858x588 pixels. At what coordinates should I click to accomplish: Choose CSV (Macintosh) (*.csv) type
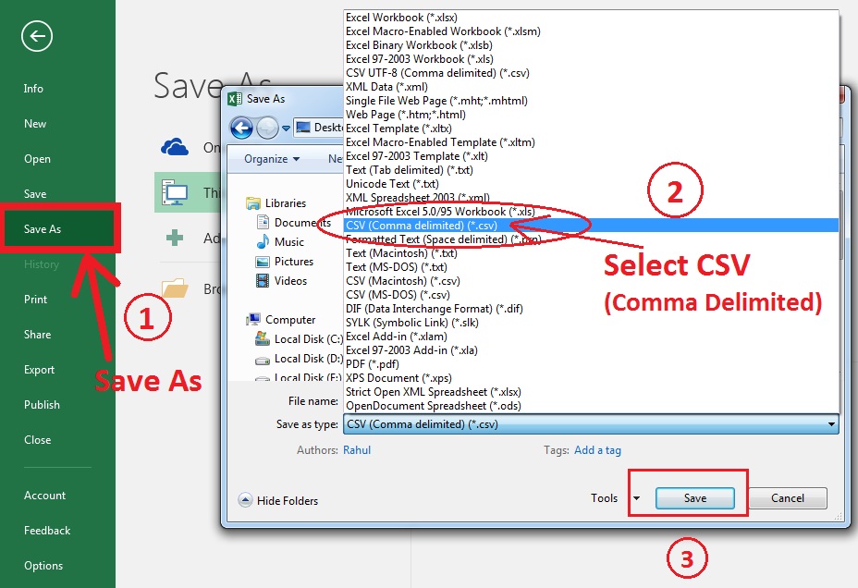[591, 281]
